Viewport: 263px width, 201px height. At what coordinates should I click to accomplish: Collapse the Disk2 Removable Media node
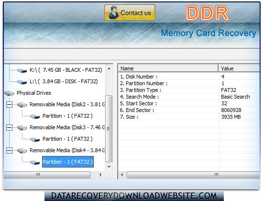(x=9, y=105)
